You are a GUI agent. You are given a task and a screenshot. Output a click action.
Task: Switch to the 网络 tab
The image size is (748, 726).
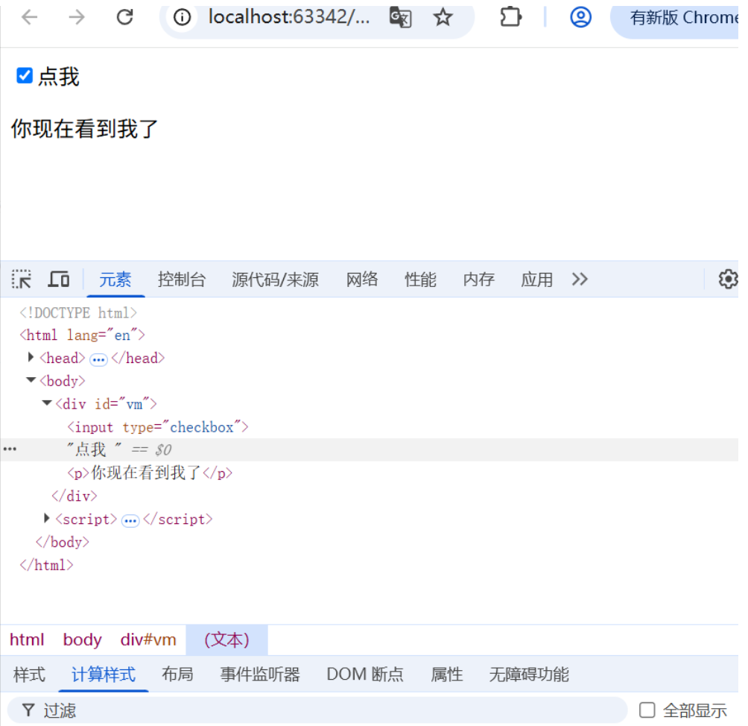point(362,280)
